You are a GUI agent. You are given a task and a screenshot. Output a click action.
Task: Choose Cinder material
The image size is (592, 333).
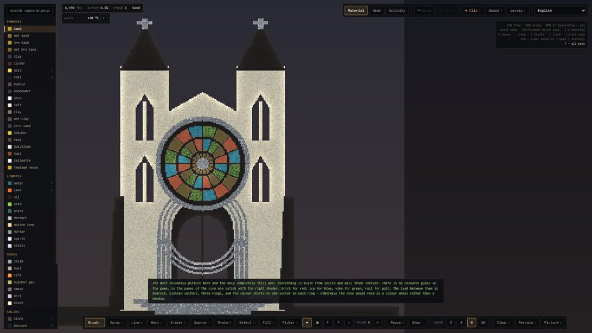point(29,64)
